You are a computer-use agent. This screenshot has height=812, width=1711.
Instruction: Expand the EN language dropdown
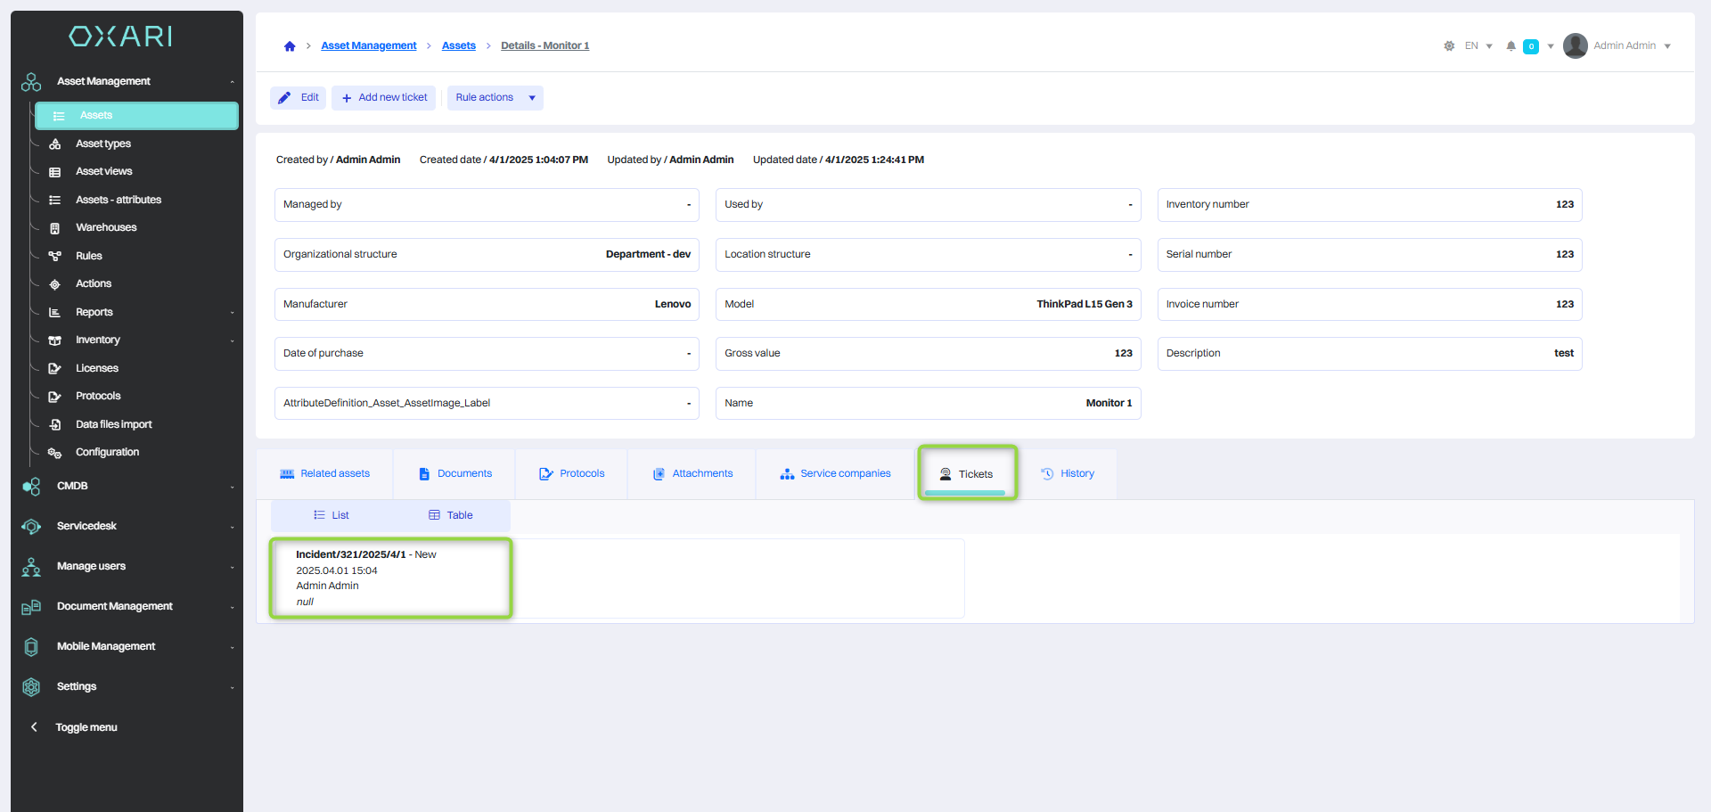tap(1478, 46)
